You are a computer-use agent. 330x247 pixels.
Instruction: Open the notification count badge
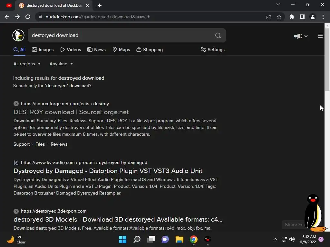(321, 239)
